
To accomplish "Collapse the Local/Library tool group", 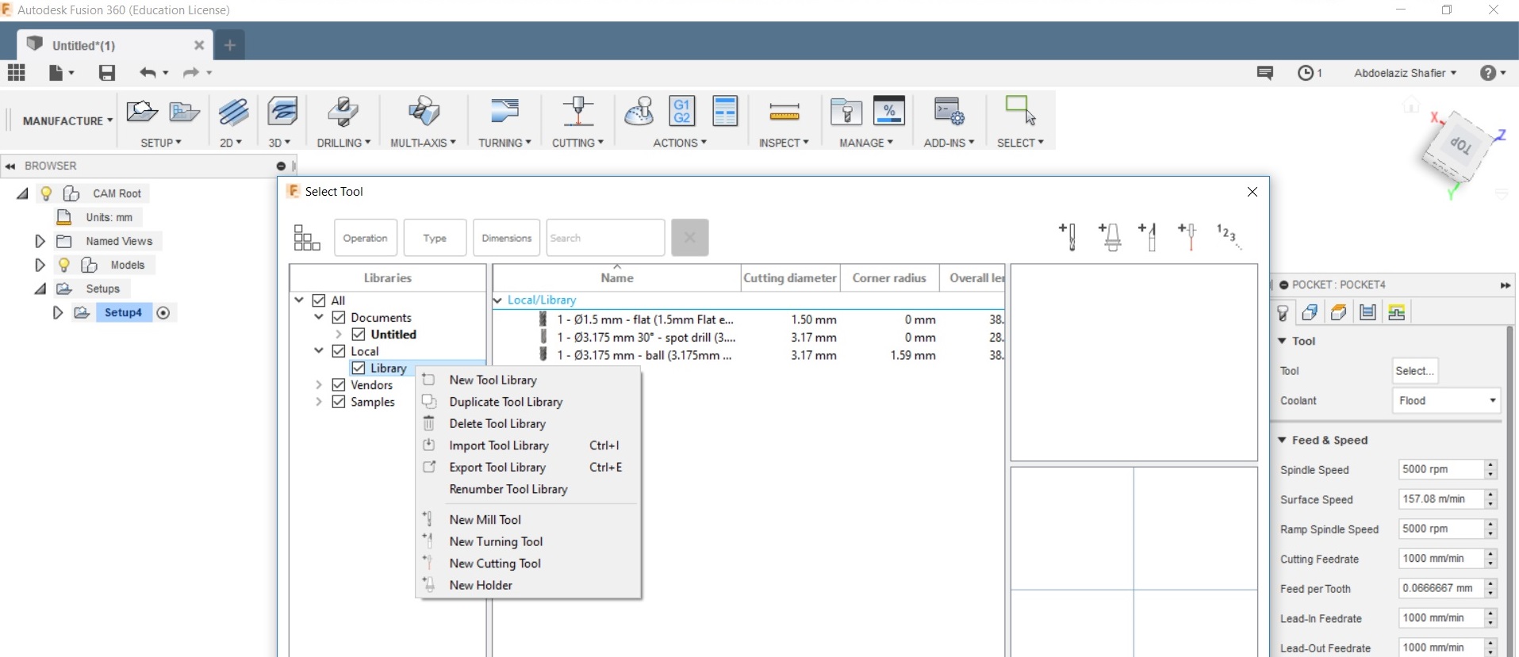I will 497,300.
